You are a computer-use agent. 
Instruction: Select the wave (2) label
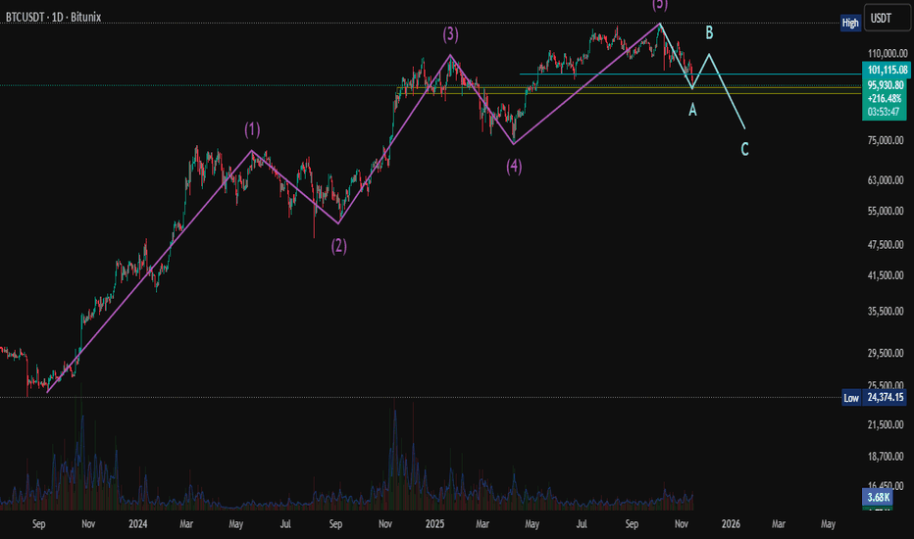coord(339,246)
